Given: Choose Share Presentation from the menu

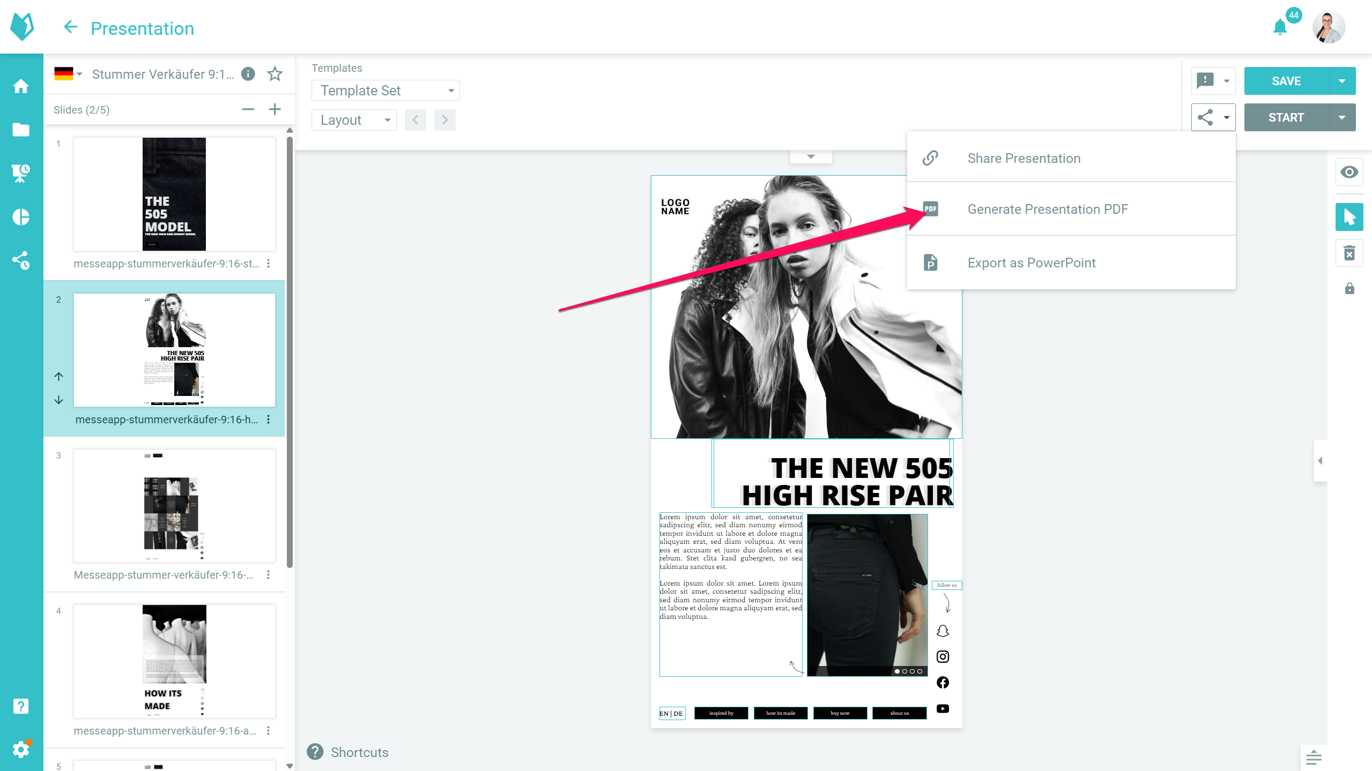Looking at the screenshot, I should click(1071, 158).
